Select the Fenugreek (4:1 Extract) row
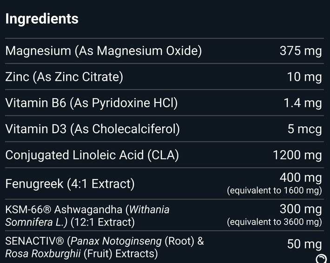The image size is (330, 263). pos(70,184)
